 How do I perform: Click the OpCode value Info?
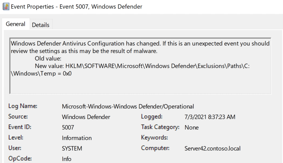pos(67,159)
